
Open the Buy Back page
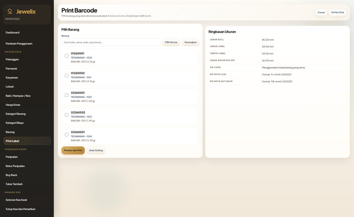point(27,175)
